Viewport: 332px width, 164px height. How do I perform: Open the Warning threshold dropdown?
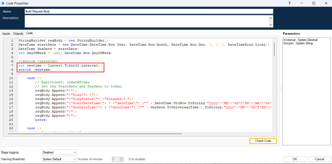[x=59, y=159]
